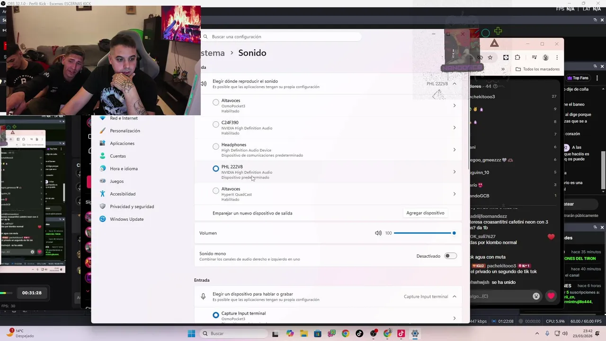Open OsmoPocket3 Altavoces properties chevron
This screenshot has width=606, height=341.
454,106
